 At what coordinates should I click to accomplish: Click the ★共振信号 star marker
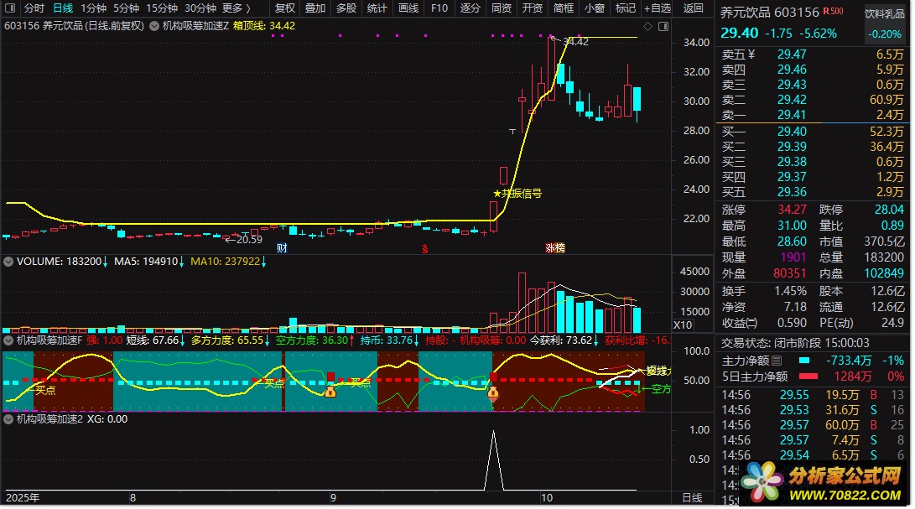(517, 193)
